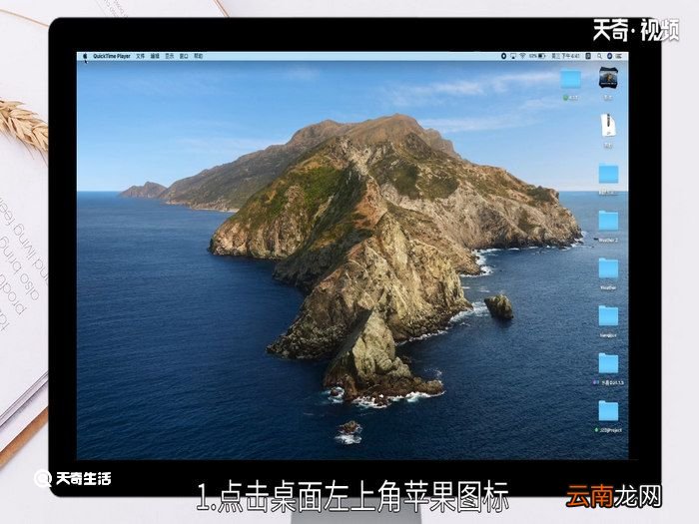This screenshot has height=524, width=699.
Task: Open the Notification Center list icon
Action: pyautogui.click(x=619, y=56)
